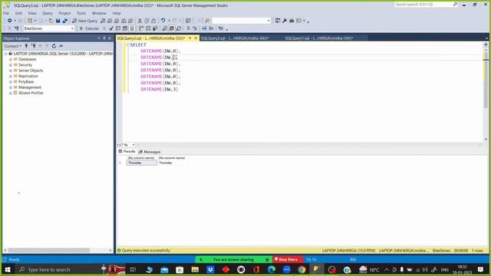This screenshot has width=491, height=276.
Task: Open Object Explorer window position dropdown
Action: pyautogui.click(x=99, y=38)
